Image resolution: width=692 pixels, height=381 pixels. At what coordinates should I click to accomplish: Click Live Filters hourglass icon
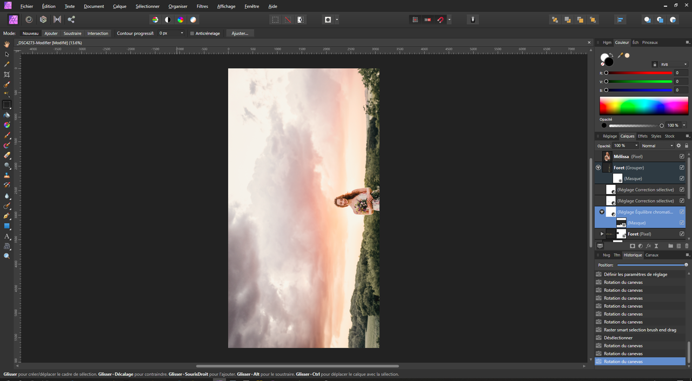click(x=656, y=246)
